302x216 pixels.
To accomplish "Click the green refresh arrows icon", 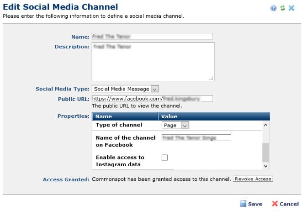I will tap(282, 8).
